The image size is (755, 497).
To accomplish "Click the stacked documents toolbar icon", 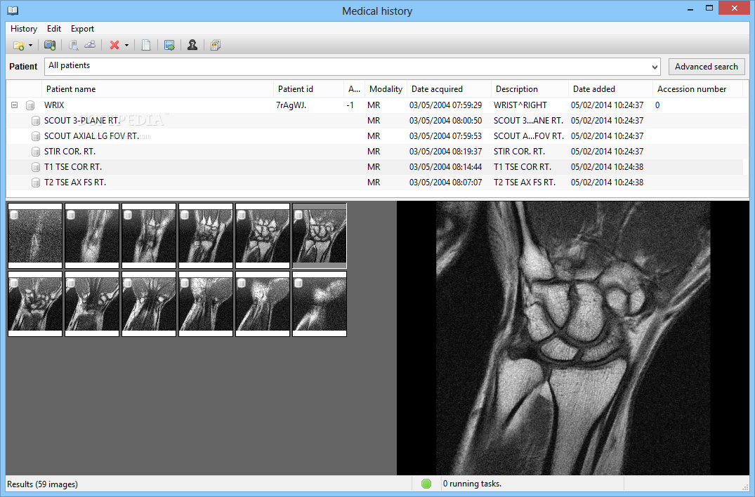I will (x=215, y=45).
